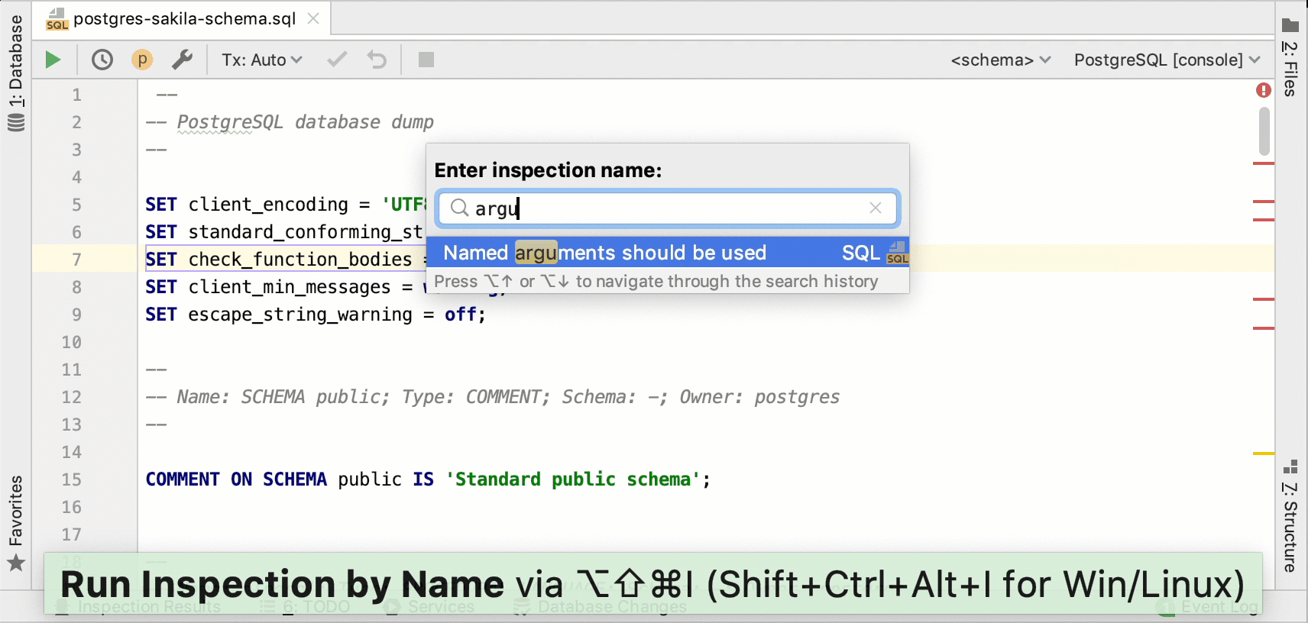
Task: Click line number 15 in gutter
Action: (71, 479)
